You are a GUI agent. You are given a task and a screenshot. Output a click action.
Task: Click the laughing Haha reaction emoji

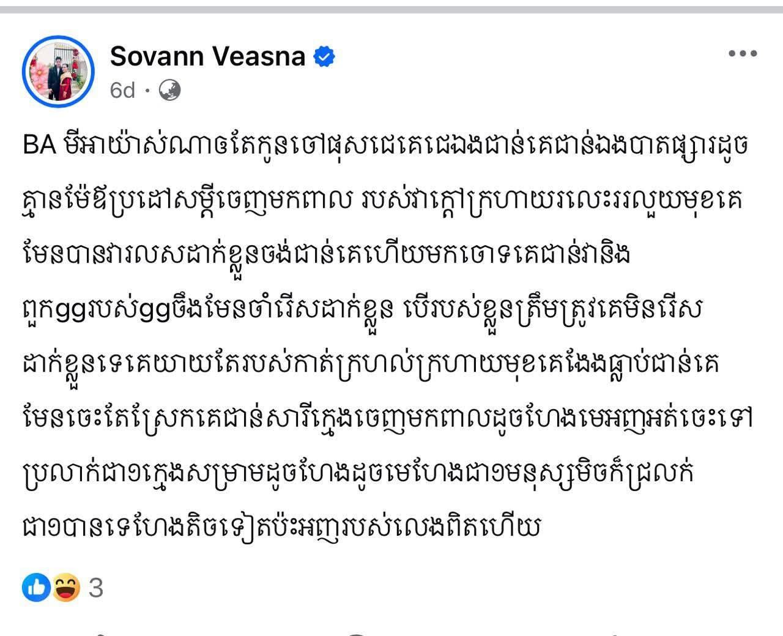click(65, 588)
